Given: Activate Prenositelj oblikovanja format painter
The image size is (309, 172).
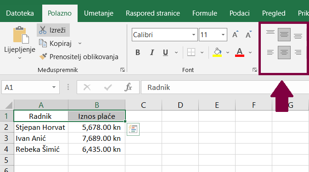Looking at the screenshot, I should [79, 57].
